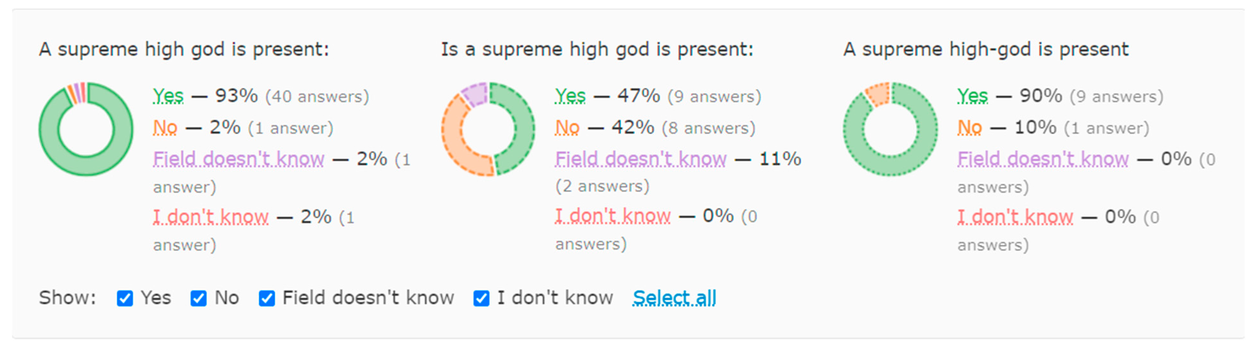The width and height of the screenshot is (1255, 346).
Task: Click Field doesn't know link with 11%
Action: (x=641, y=159)
